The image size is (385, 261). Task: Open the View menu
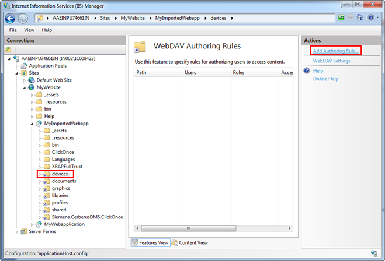[x=29, y=30]
